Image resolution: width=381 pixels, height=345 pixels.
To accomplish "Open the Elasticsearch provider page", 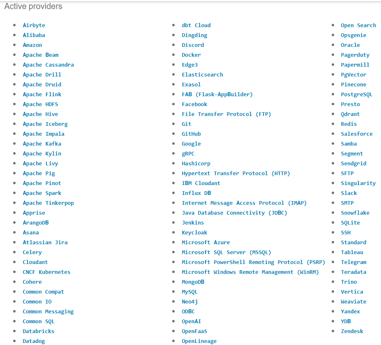I will click(202, 74).
